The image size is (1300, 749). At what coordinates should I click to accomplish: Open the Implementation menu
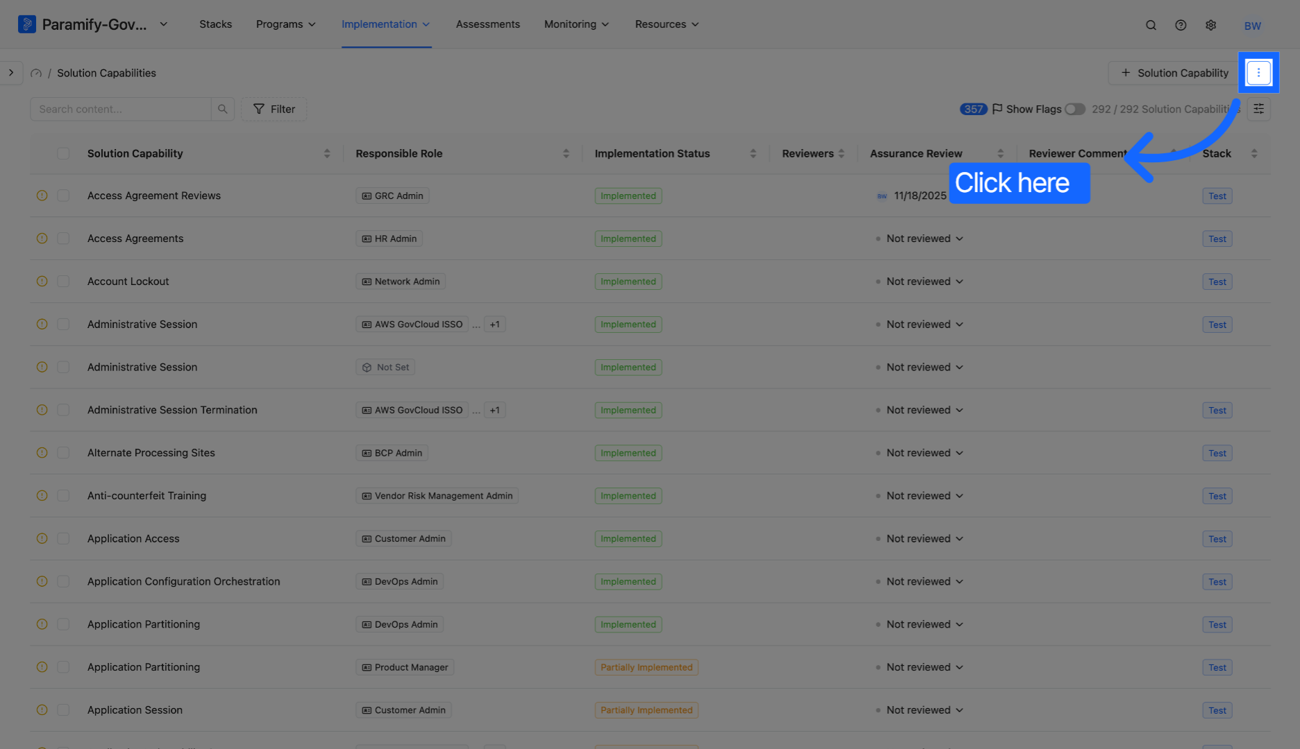point(386,24)
